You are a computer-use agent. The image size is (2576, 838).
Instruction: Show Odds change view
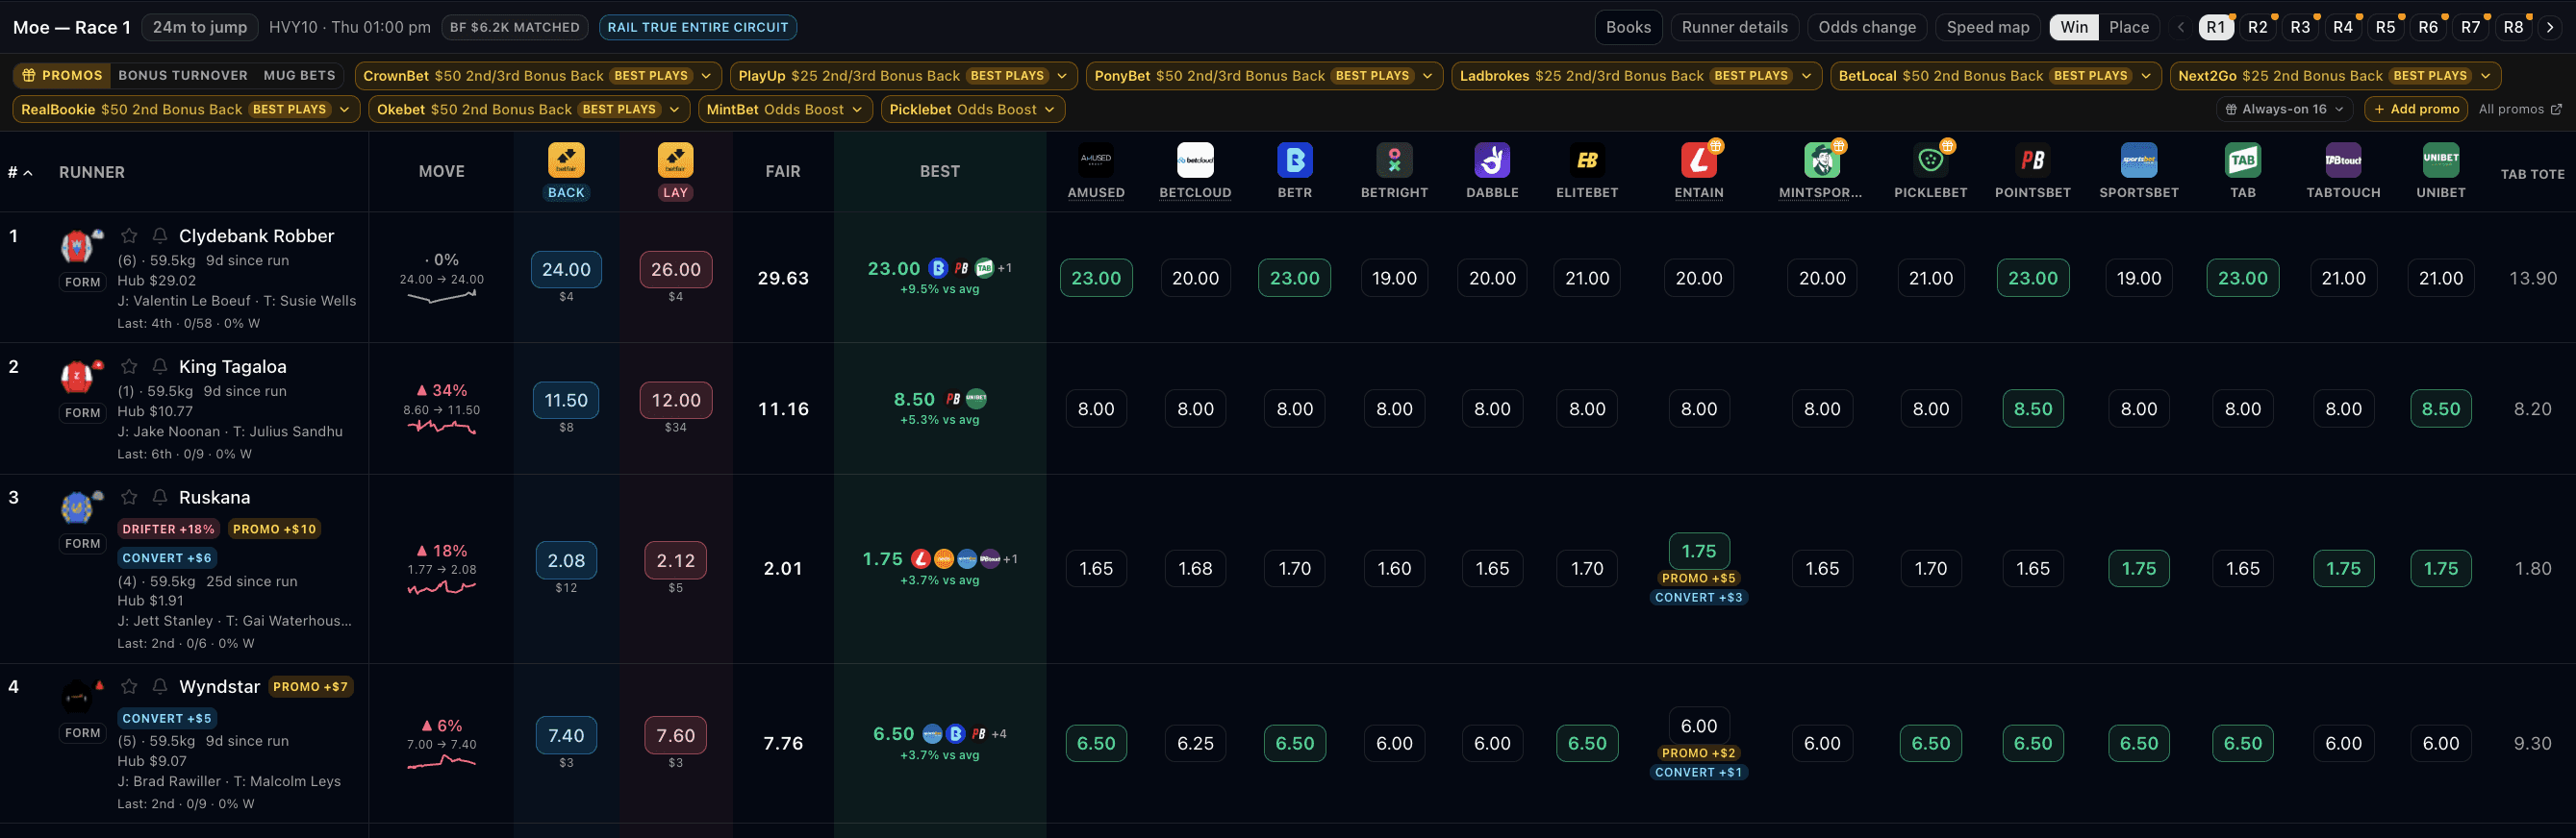(1867, 27)
